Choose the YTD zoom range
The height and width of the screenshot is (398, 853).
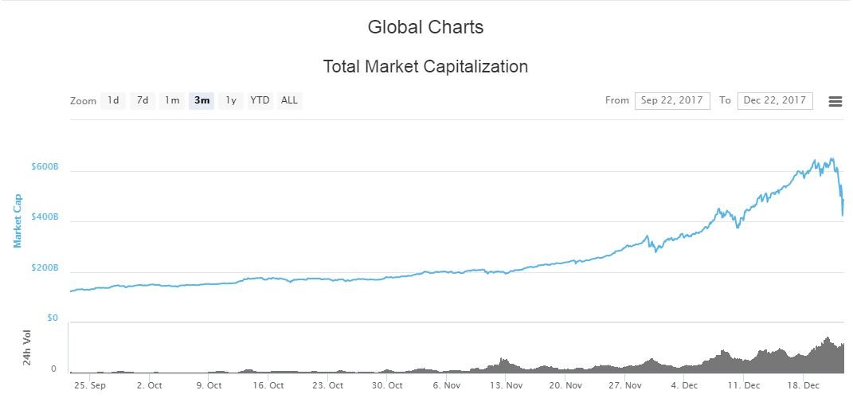[x=260, y=100]
